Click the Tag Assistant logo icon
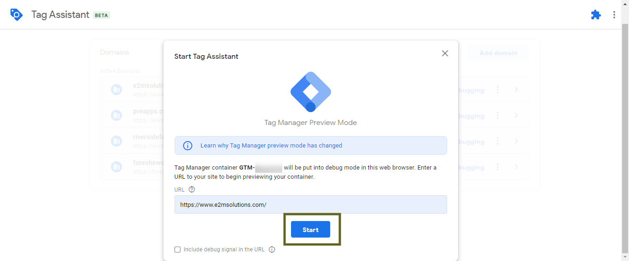 pos(16,15)
